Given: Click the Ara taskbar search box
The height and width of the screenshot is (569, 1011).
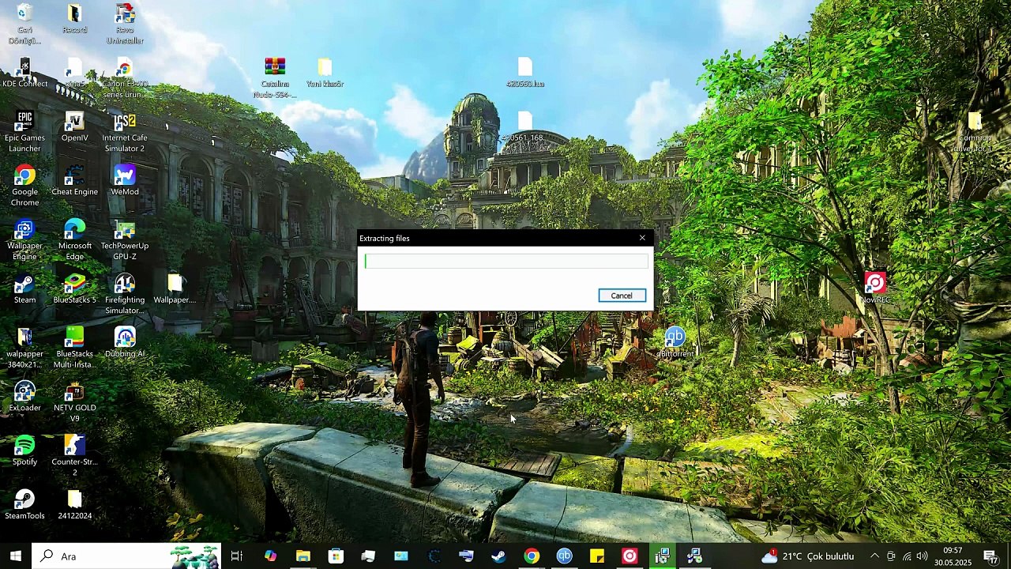Looking at the screenshot, I should pos(126,556).
